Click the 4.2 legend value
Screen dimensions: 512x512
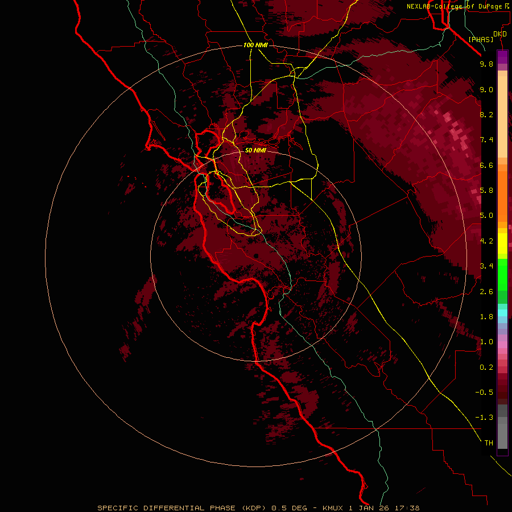486,241
